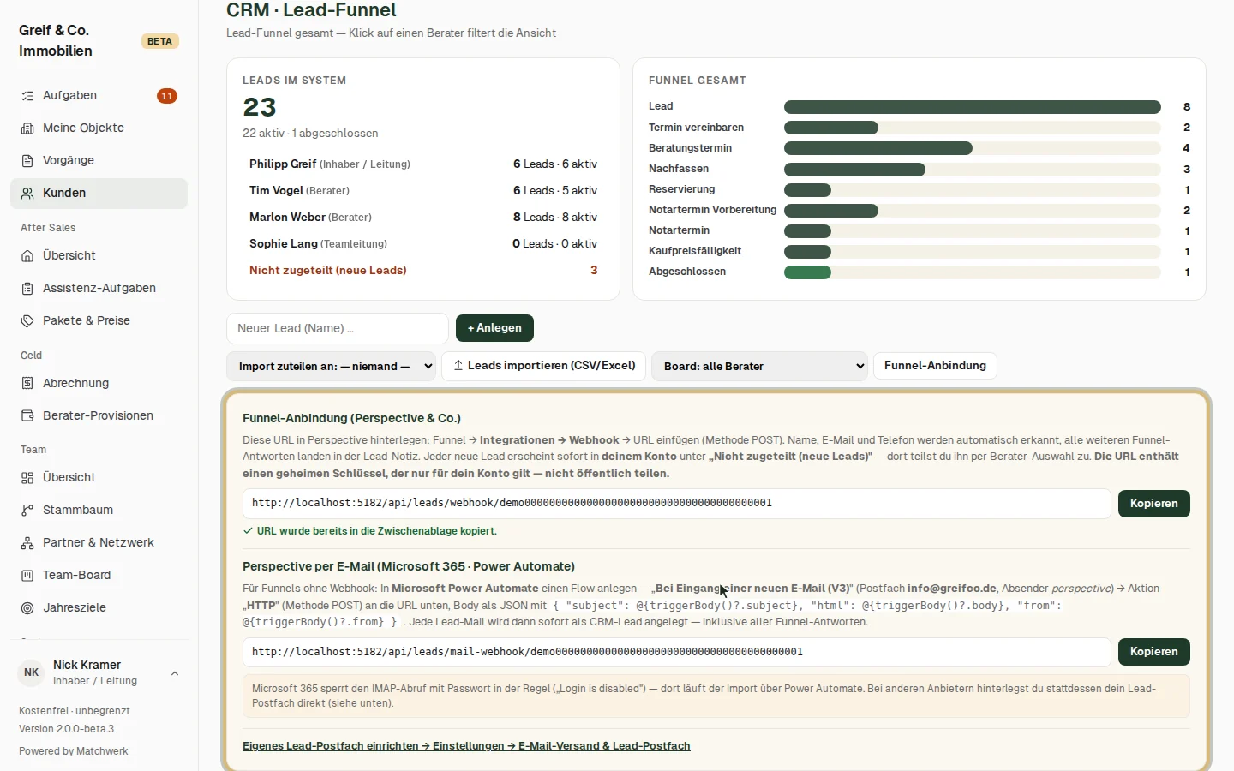Copy the mail-webhook URL with Kopieren
The height and width of the screenshot is (771, 1234).
click(1153, 652)
